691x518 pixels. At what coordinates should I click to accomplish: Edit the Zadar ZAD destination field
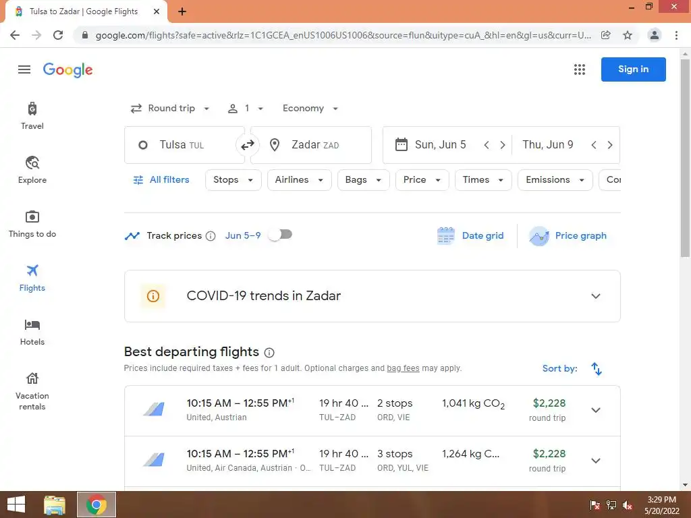(311, 145)
